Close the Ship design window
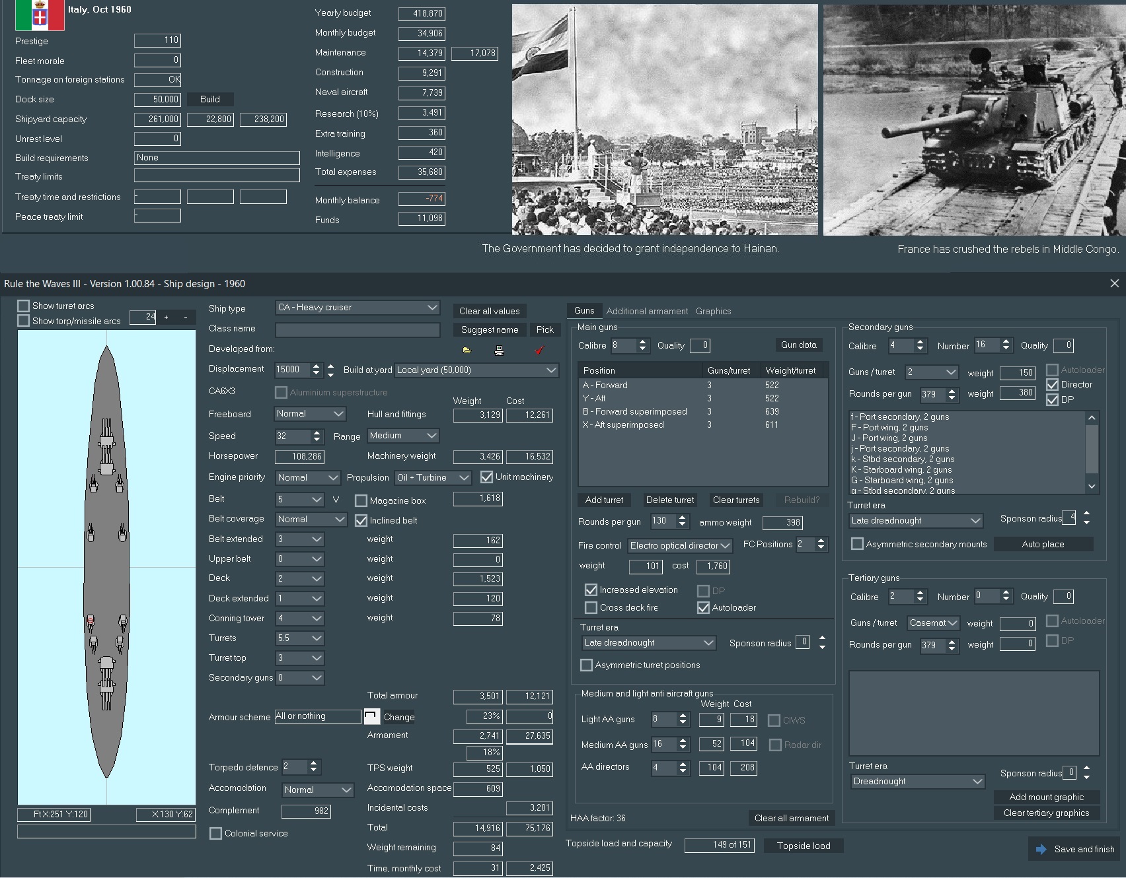This screenshot has height=878, width=1126. 1114,283
